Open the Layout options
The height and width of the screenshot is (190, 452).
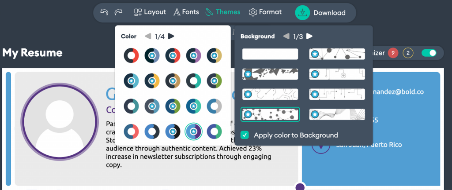pyautogui.click(x=150, y=12)
